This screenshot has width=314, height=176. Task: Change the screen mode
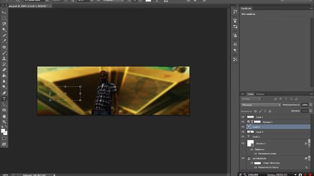click(x=4, y=144)
